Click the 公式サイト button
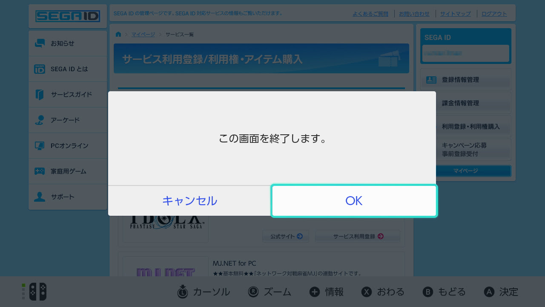545x307 pixels. pos(286,236)
